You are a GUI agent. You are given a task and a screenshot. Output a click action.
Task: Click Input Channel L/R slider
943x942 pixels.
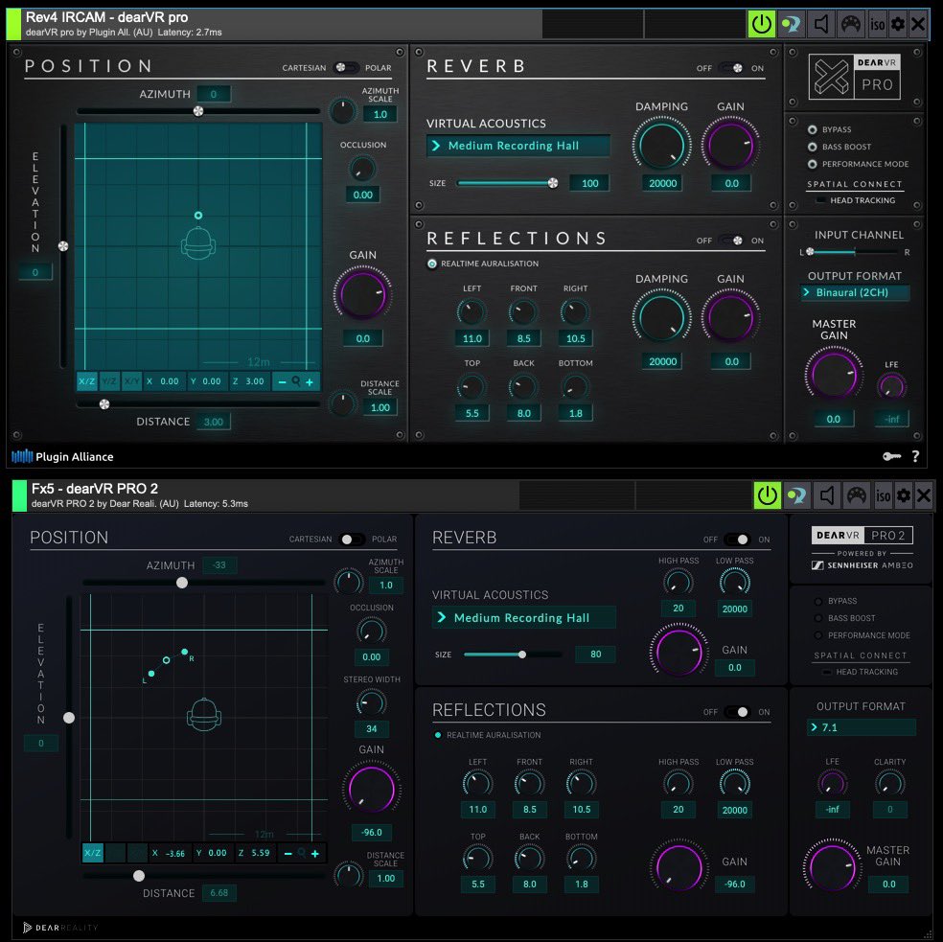point(853,252)
